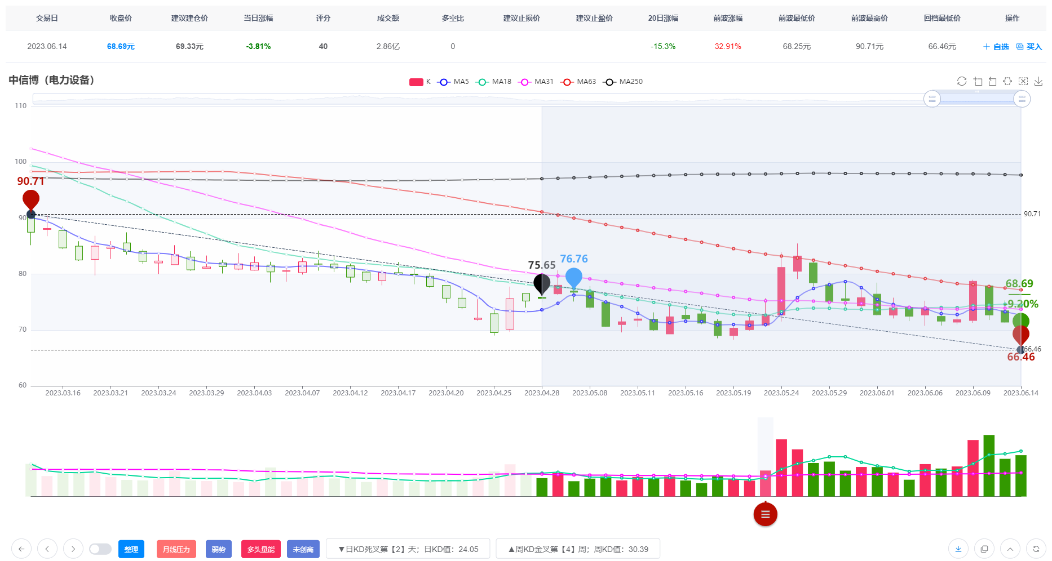Click the 日KD死叉 status box
Image resolution: width=1052 pixels, height=561 pixels.
[408, 549]
